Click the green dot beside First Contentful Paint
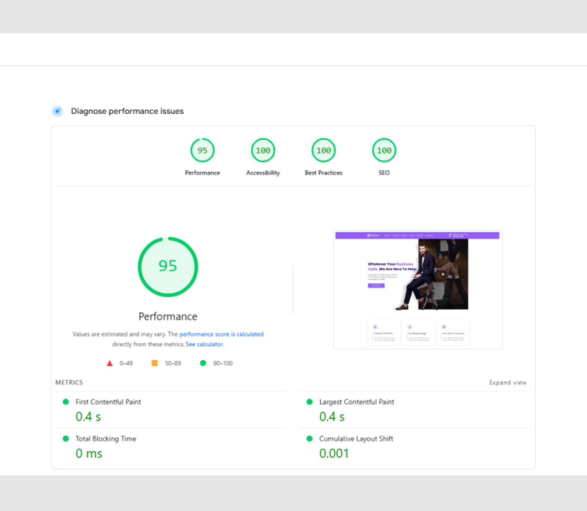The image size is (587, 511). click(66, 402)
